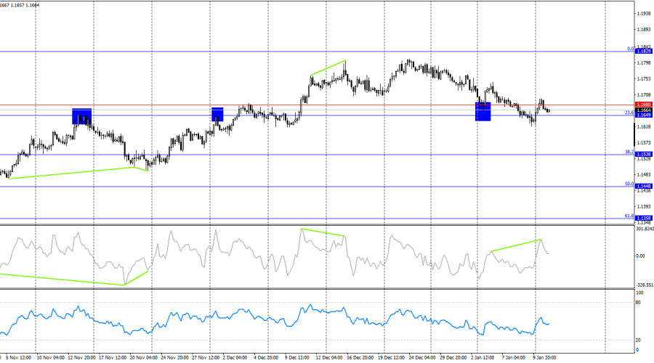Select descending green line on December CCI peaks
The height and width of the screenshot is (363, 654).
point(323,232)
